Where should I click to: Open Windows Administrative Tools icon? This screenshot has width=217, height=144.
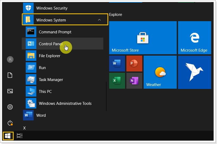[31, 103]
